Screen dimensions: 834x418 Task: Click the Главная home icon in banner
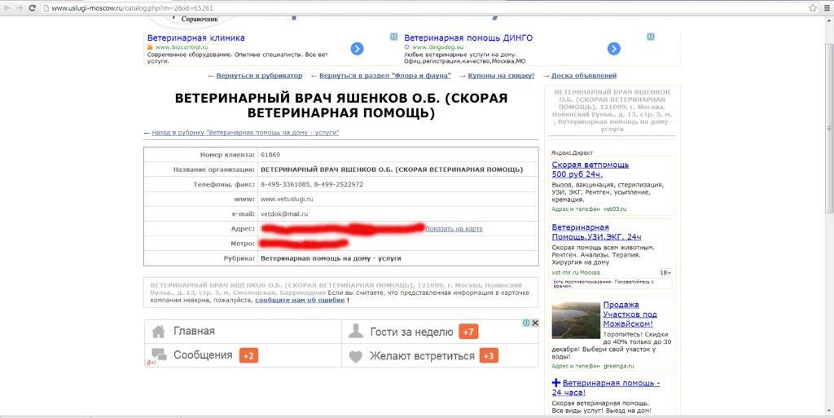159,332
